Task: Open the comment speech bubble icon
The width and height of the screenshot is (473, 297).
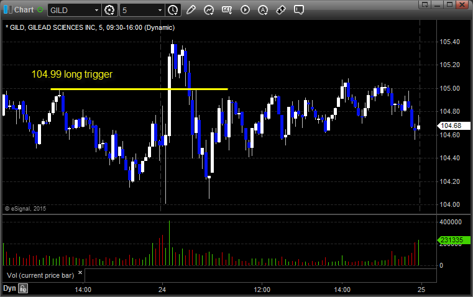Action: point(298,10)
